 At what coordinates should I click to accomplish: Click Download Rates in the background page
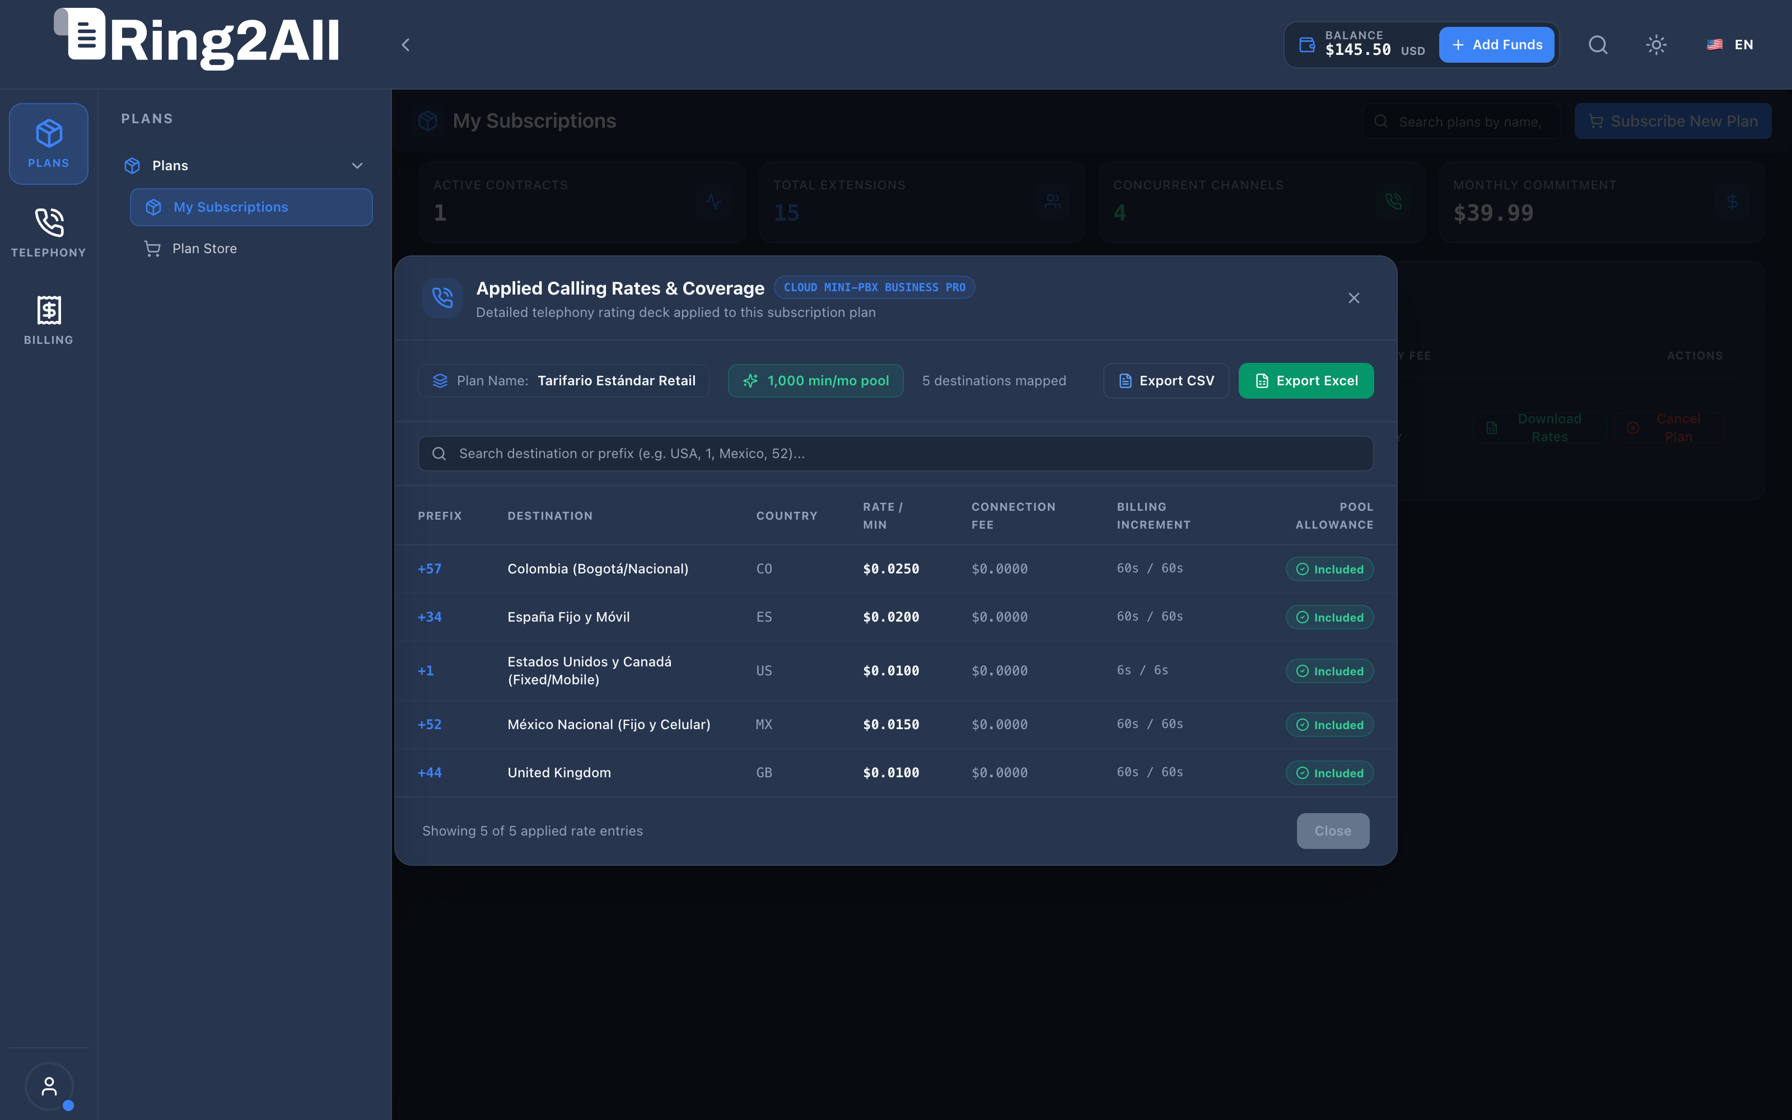click(x=1539, y=428)
